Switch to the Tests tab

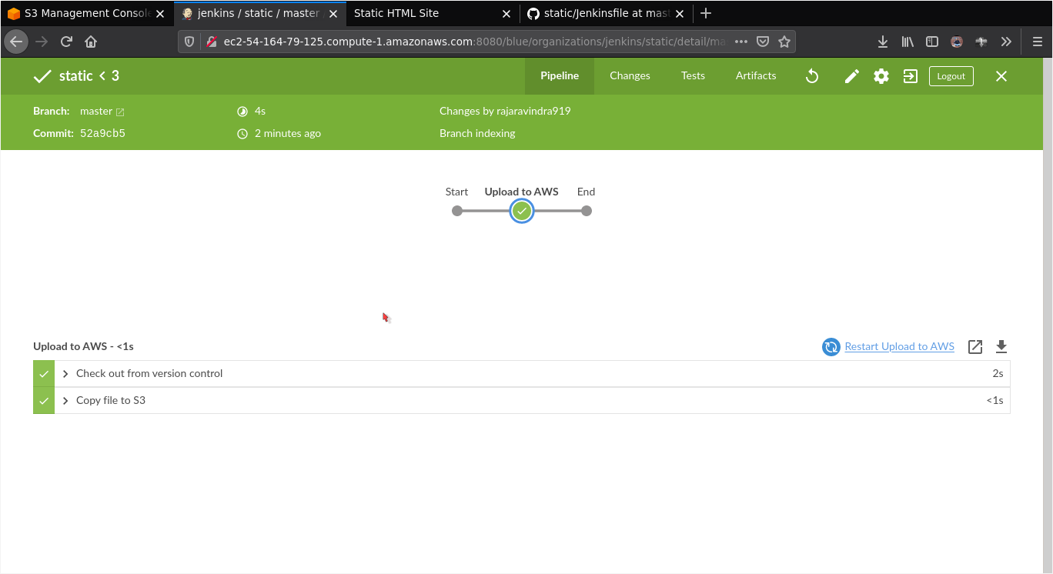[x=693, y=75]
